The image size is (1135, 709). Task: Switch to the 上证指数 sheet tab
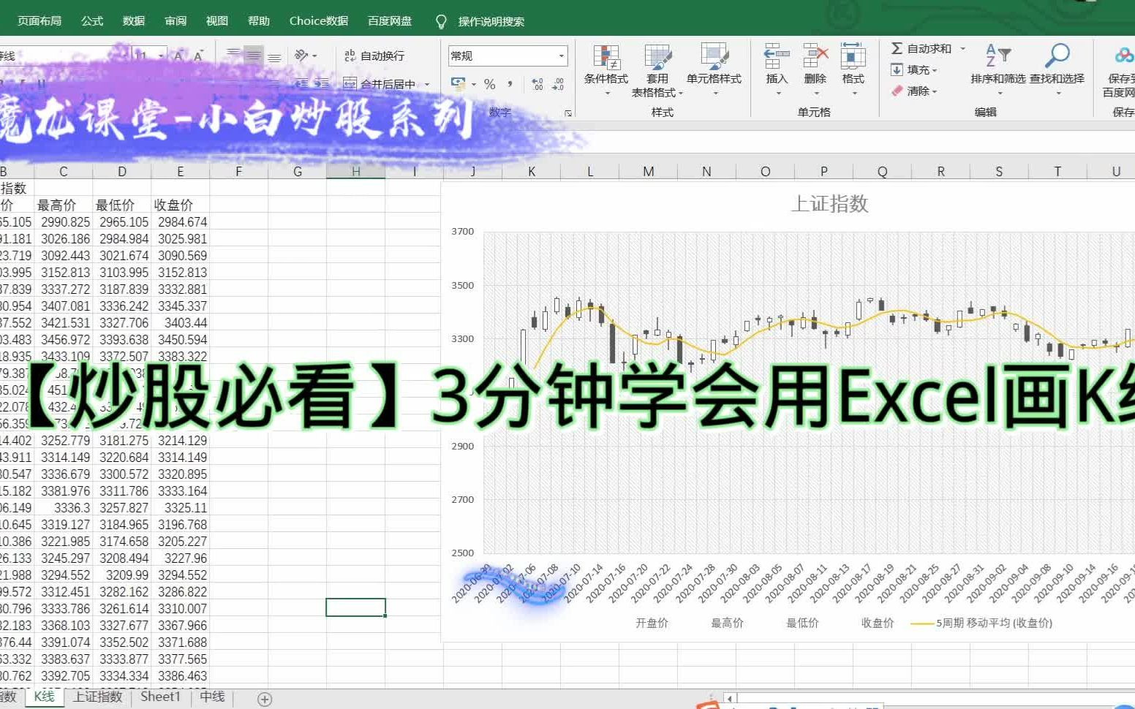pos(97,697)
